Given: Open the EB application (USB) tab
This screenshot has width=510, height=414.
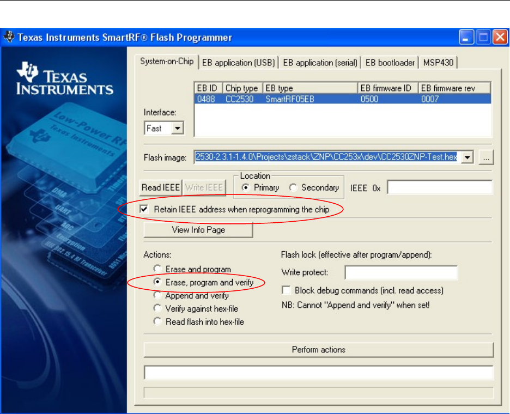Looking at the screenshot, I should pyautogui.click(x=239, y=63).
